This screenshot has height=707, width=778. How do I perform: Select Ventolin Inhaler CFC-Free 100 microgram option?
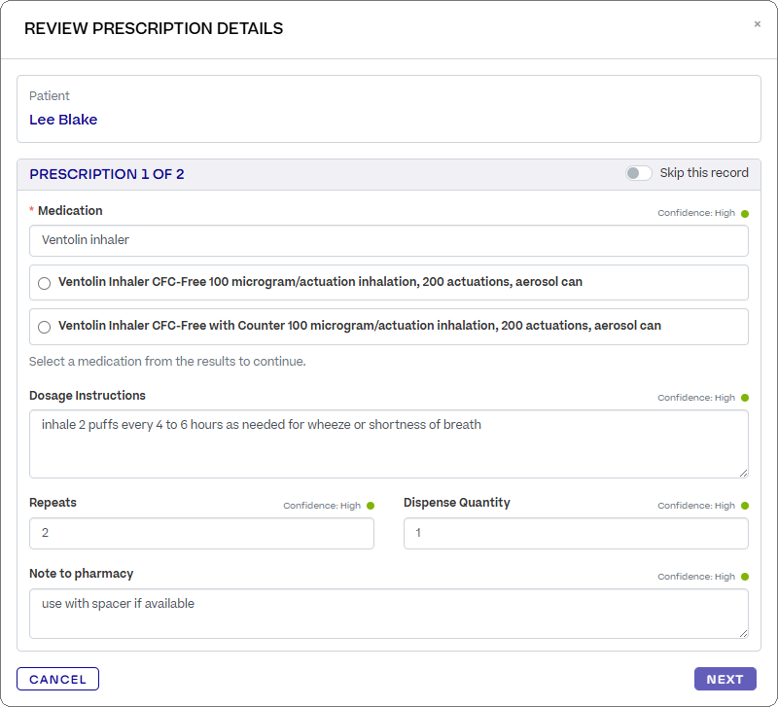44,283
